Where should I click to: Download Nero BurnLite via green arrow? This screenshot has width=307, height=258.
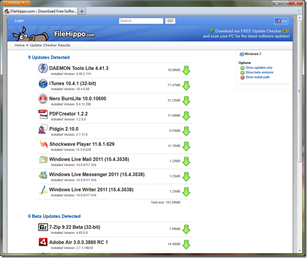pyautogui.click(x=186, y=101)
